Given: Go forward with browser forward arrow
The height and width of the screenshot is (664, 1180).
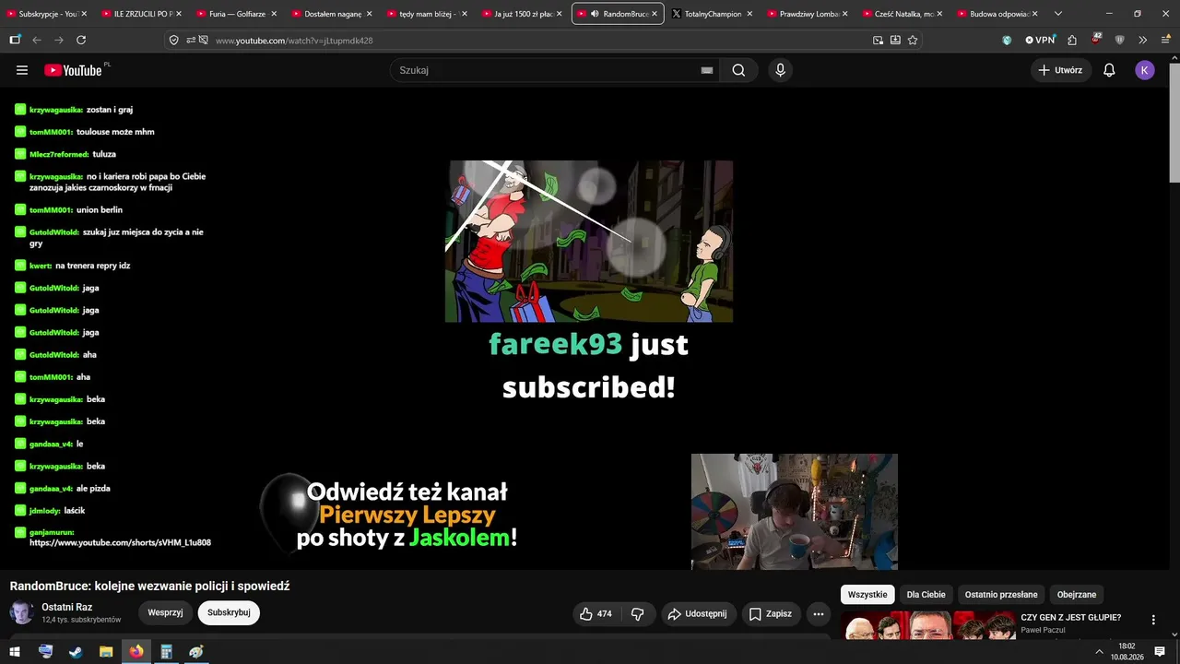Looking at the screenshot, I should point(59,41).
